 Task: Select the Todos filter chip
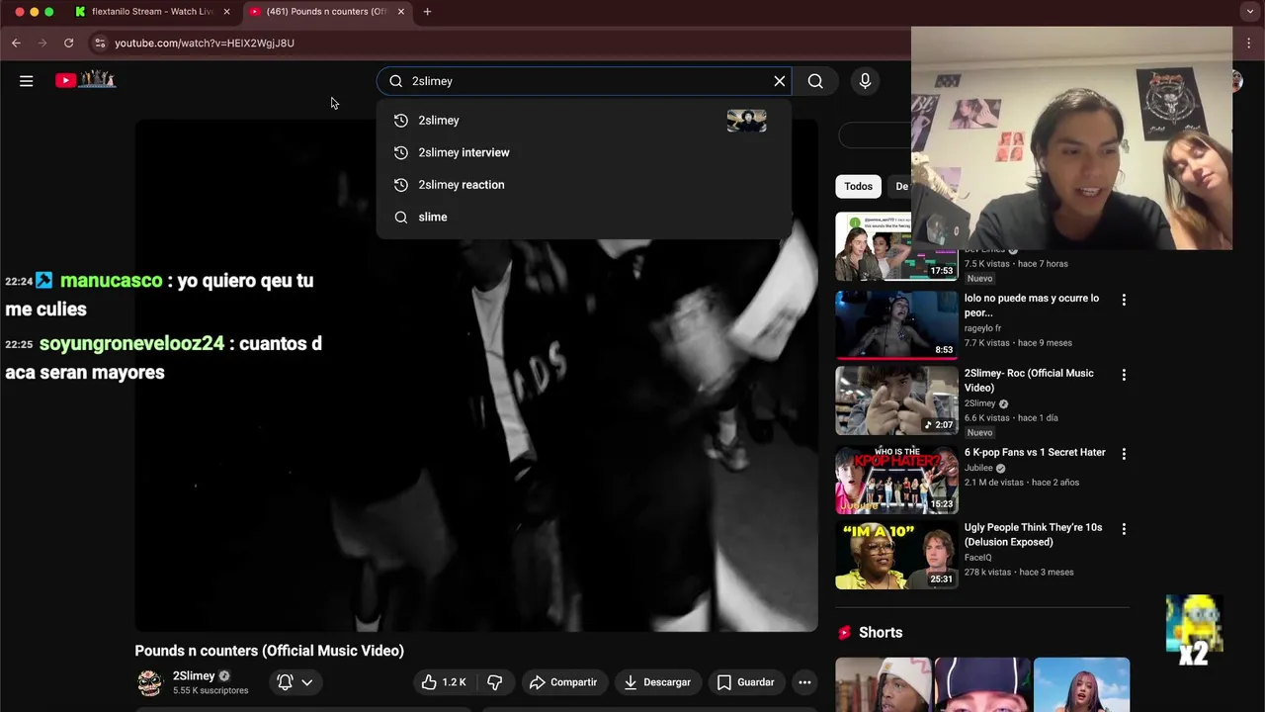858,186
